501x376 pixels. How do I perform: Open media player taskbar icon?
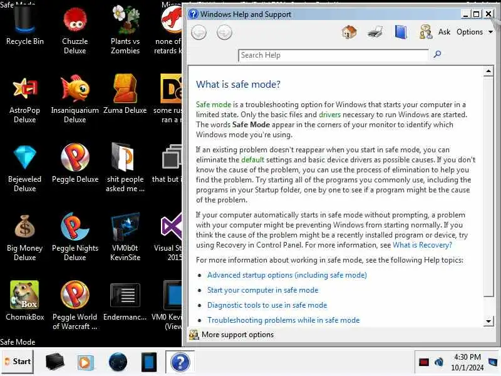pyautogui.click(x=85, y=363)
